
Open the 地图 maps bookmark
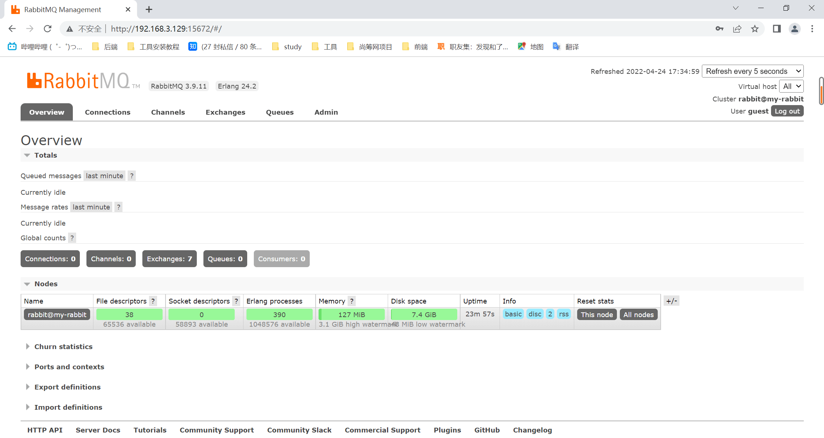click(x=531, y=47)
